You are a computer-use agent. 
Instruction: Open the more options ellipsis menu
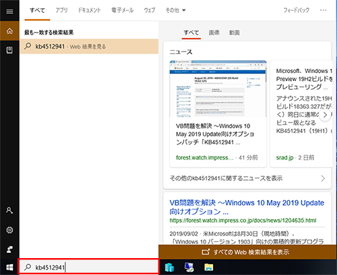(x=323, y=10)
